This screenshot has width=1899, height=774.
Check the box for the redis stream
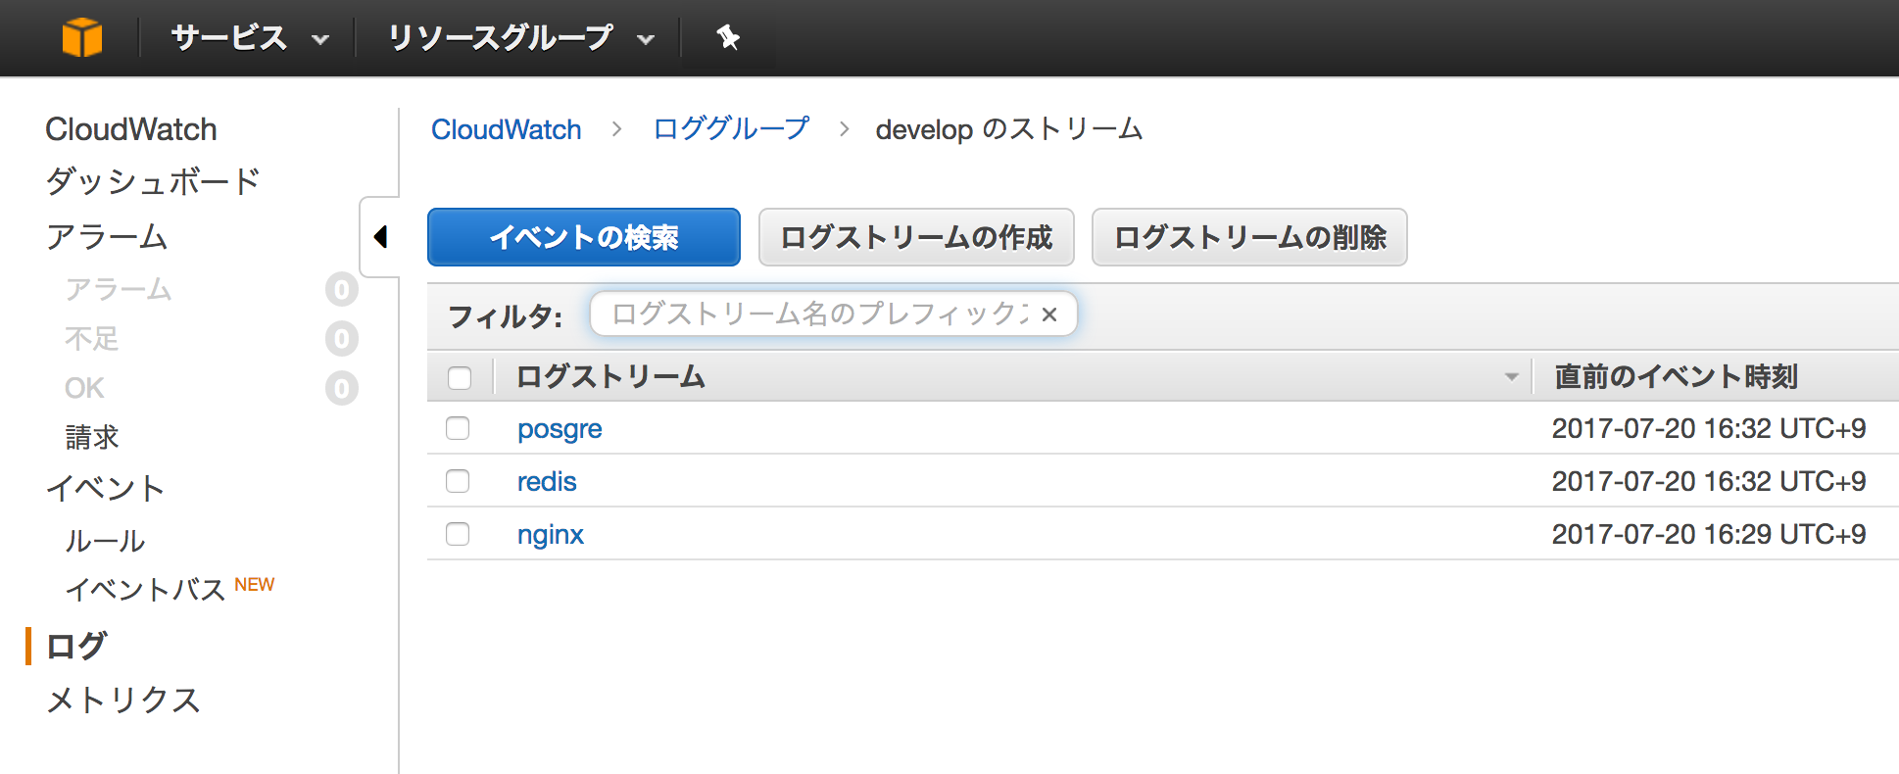[x=458, y=481]
